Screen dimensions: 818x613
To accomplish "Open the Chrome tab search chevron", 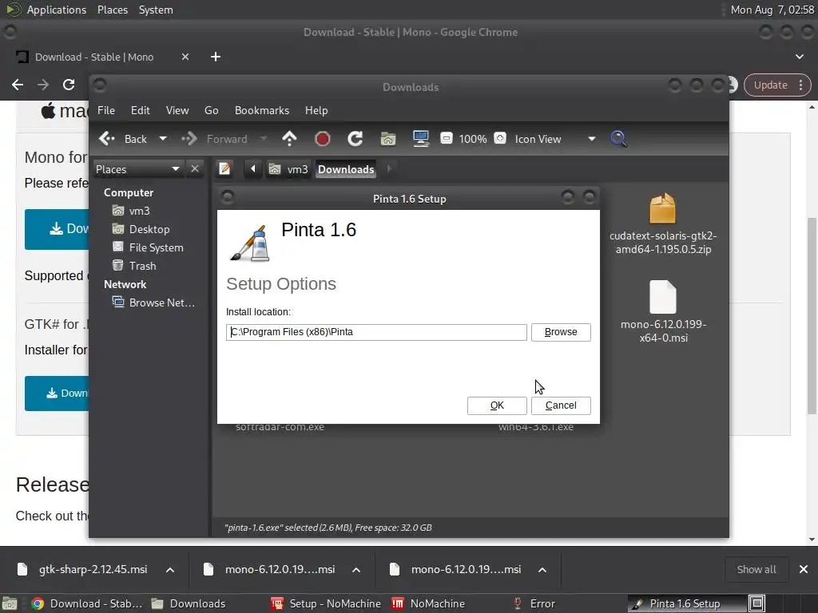I will coord(799,57).
